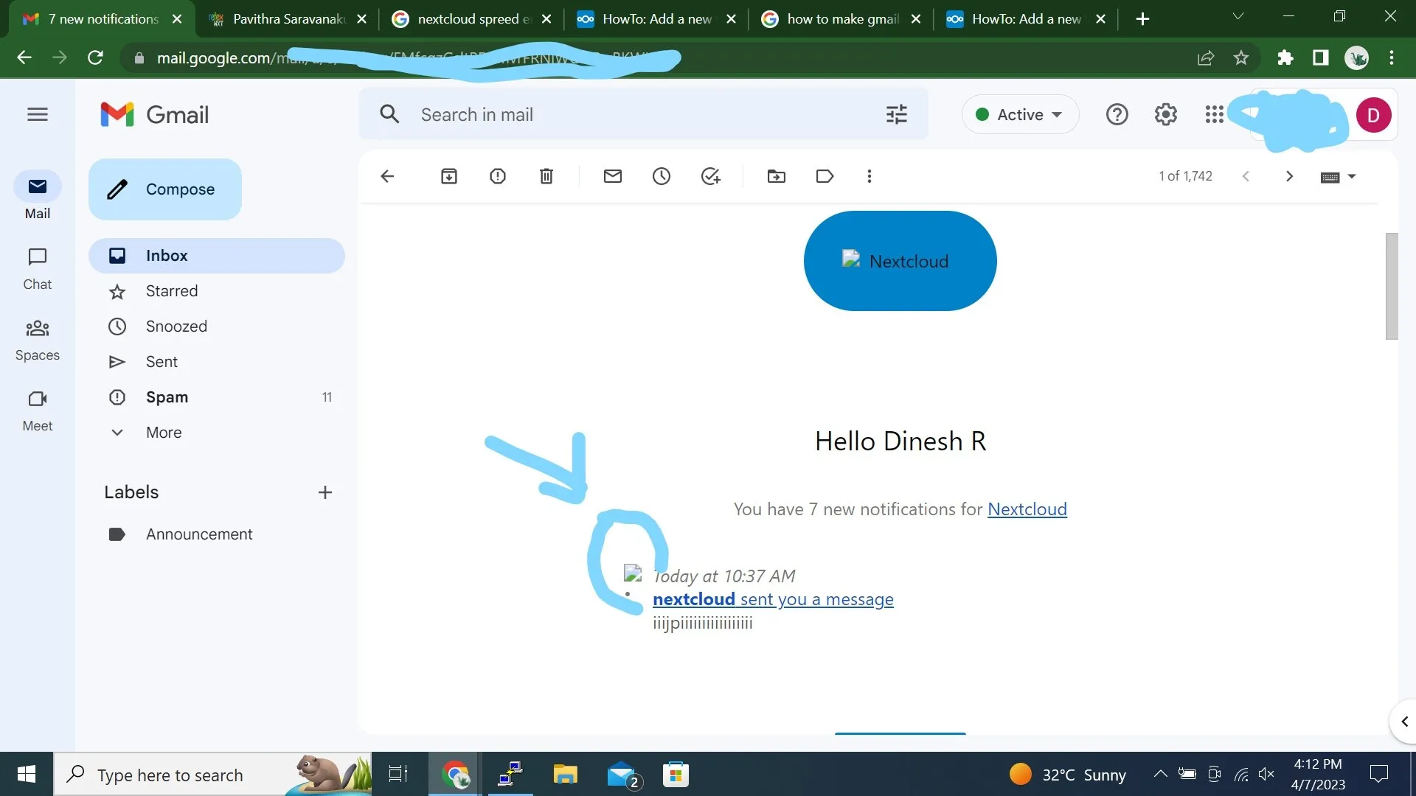Open the input tools keyboard dropdown
The image size is (1416, 796).
pyautogui.click(x=1339, y=177)
